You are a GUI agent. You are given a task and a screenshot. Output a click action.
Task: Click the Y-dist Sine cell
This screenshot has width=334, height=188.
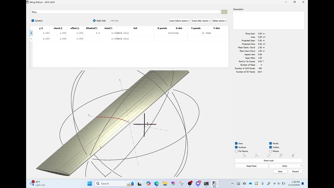pos(217,33)
